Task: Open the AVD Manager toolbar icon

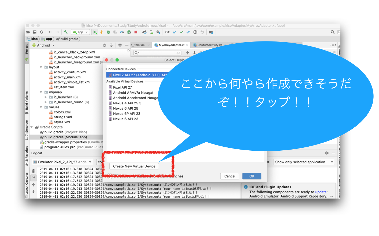Action: 151,32
